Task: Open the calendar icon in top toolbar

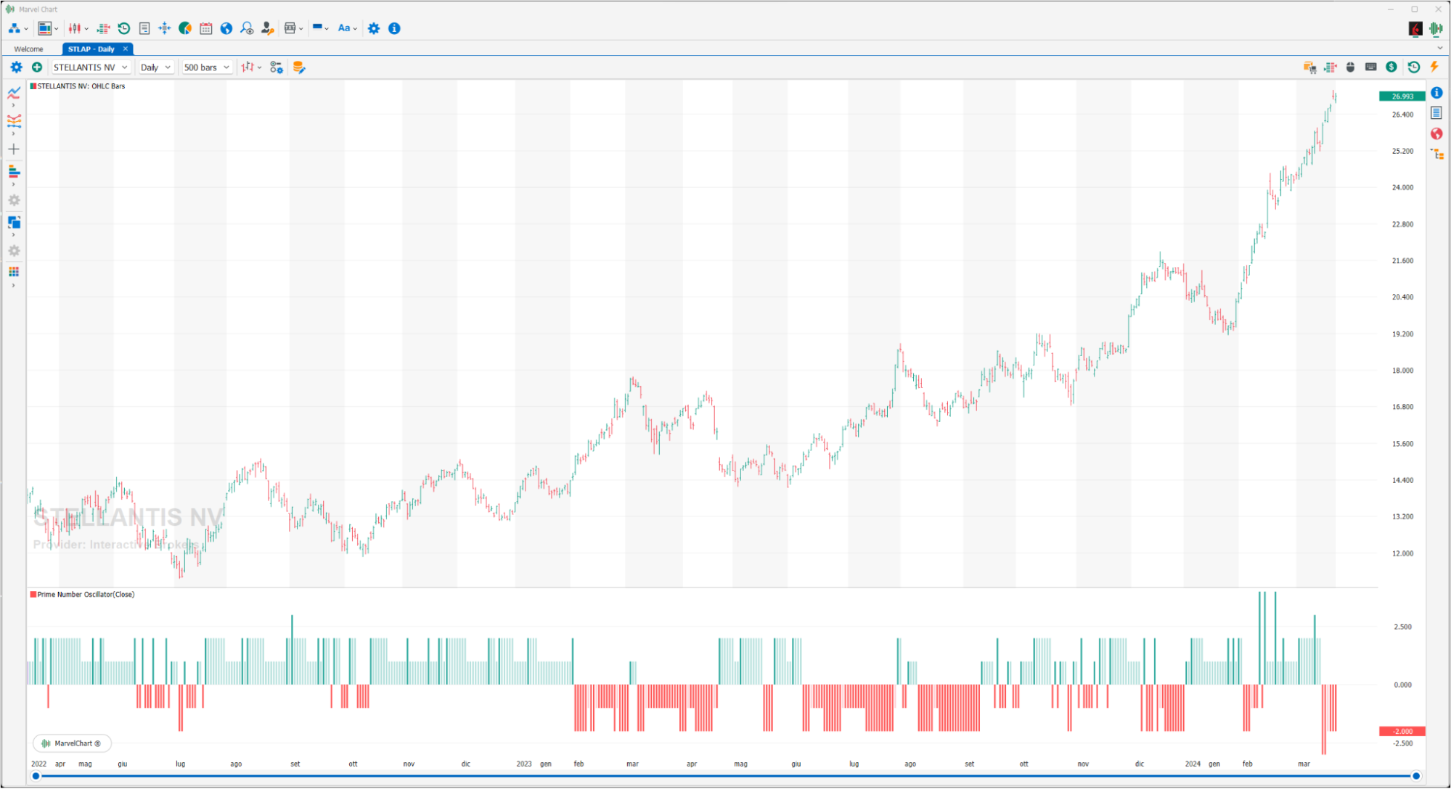Action: (x=206, y=28)
